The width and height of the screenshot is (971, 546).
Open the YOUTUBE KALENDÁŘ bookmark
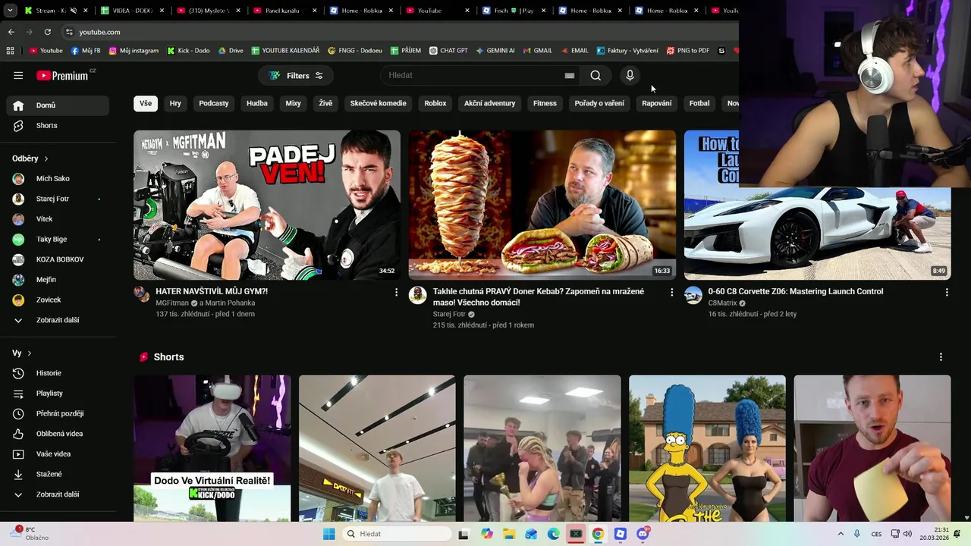coord(285,51)
